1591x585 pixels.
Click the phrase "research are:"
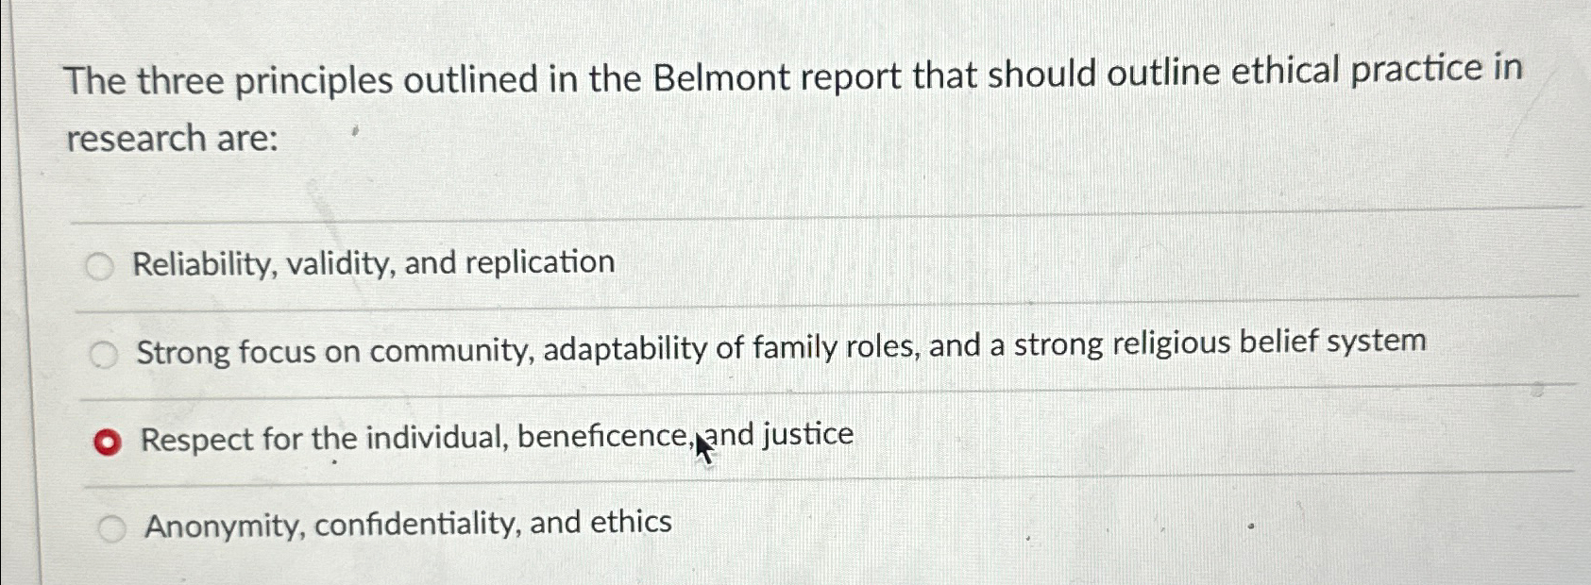click(172, 138)
